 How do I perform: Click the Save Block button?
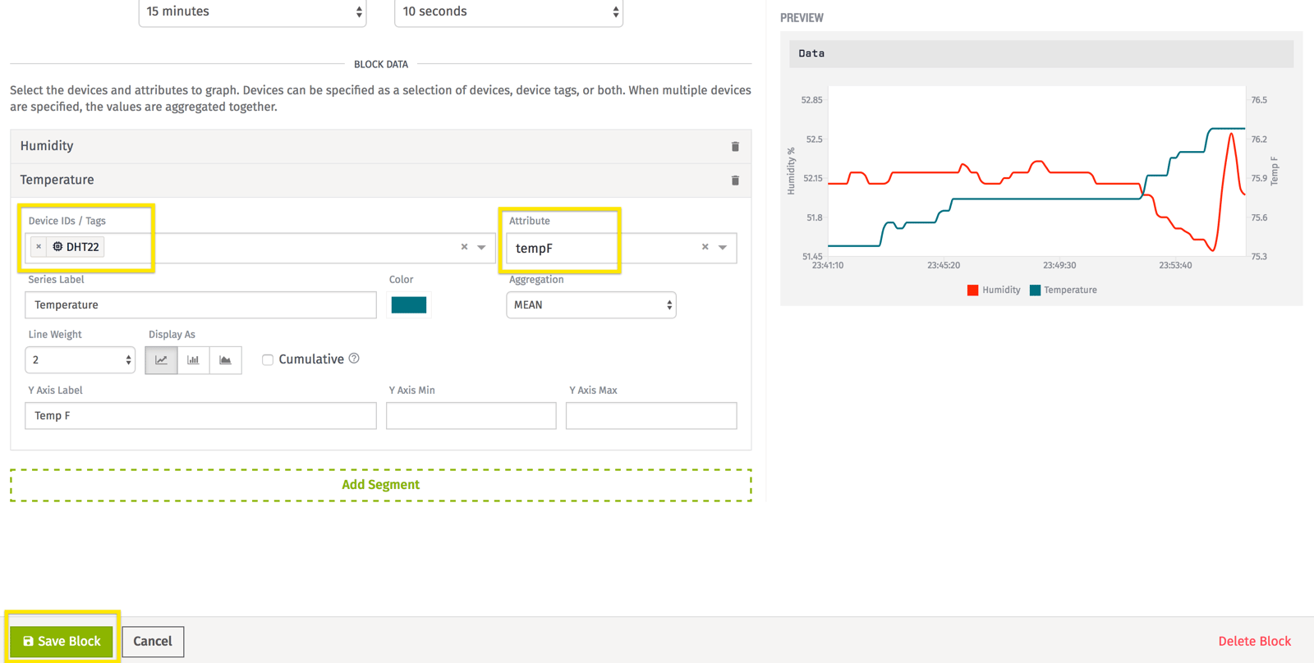pyautogui.click(x=62, y=641)
